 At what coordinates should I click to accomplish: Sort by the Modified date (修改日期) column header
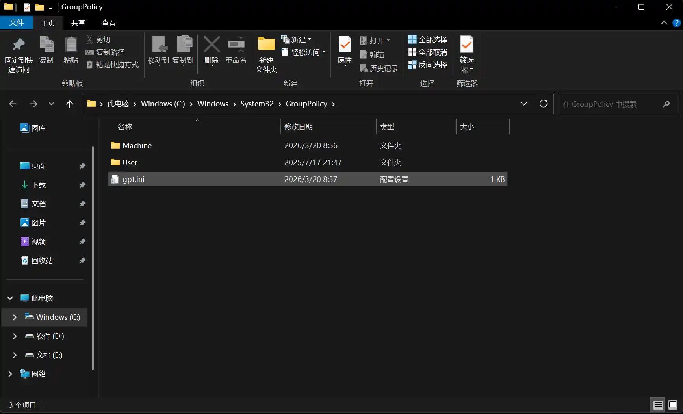click(x=299, y=126)
